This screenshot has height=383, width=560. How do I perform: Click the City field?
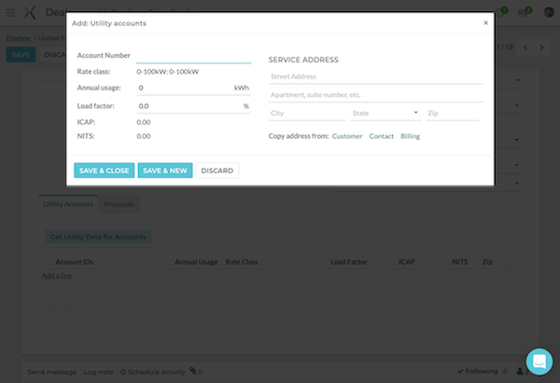point(307,114)
